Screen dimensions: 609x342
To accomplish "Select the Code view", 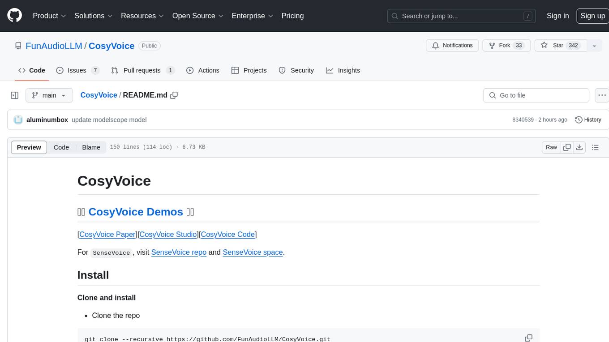I will point(61,147).
